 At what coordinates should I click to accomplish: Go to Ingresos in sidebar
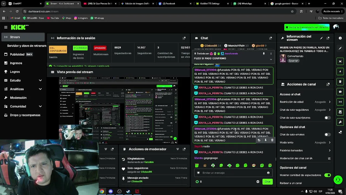point(23,63)
